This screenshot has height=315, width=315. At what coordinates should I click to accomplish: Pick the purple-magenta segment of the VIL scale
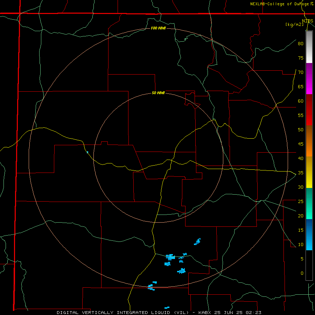point(309,78)
